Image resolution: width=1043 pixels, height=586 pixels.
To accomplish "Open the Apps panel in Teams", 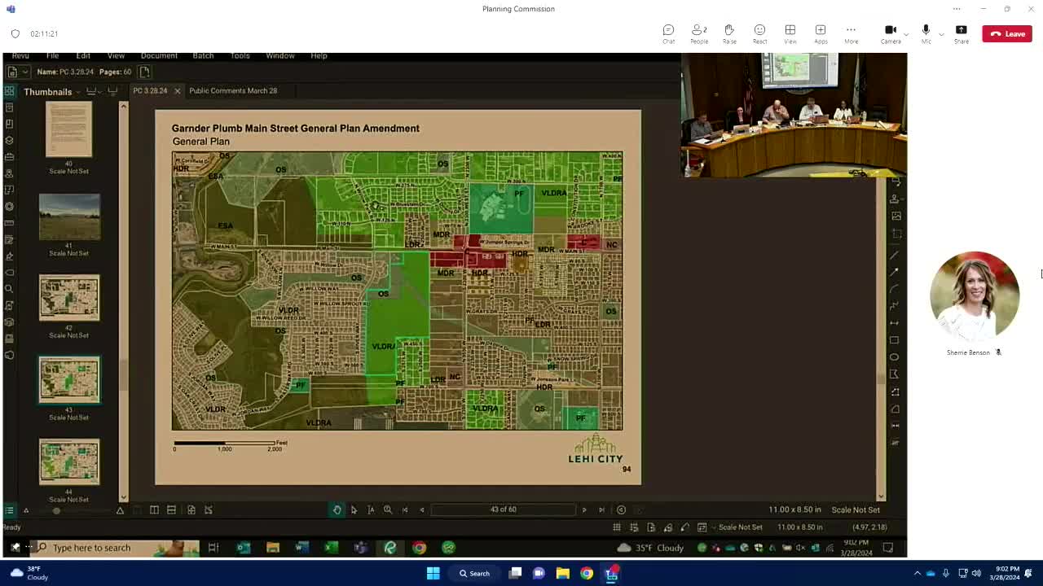I will click(x=821, y=33).
